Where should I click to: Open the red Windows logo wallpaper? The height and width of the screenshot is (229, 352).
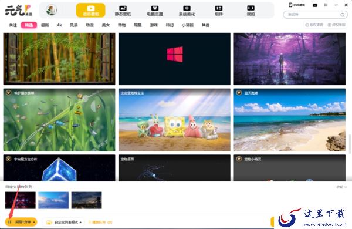coord(174,59)
